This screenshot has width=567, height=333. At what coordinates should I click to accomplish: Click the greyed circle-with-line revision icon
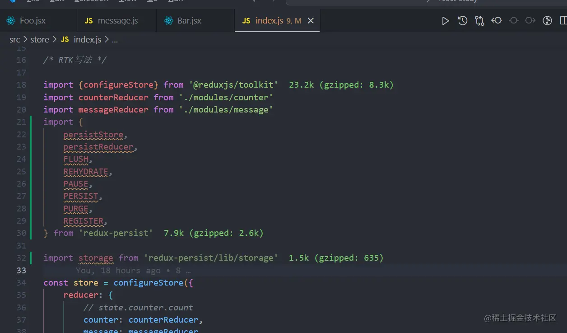514,21
